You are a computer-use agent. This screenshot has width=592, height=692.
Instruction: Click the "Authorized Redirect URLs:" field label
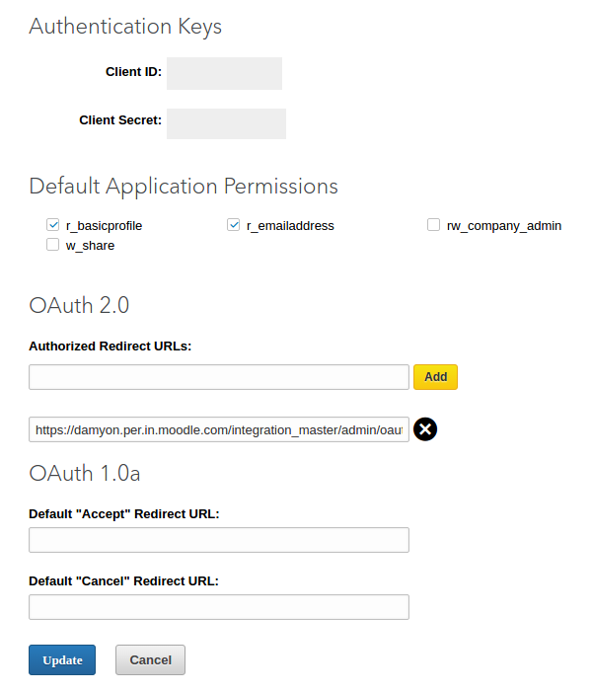[110, 346]
